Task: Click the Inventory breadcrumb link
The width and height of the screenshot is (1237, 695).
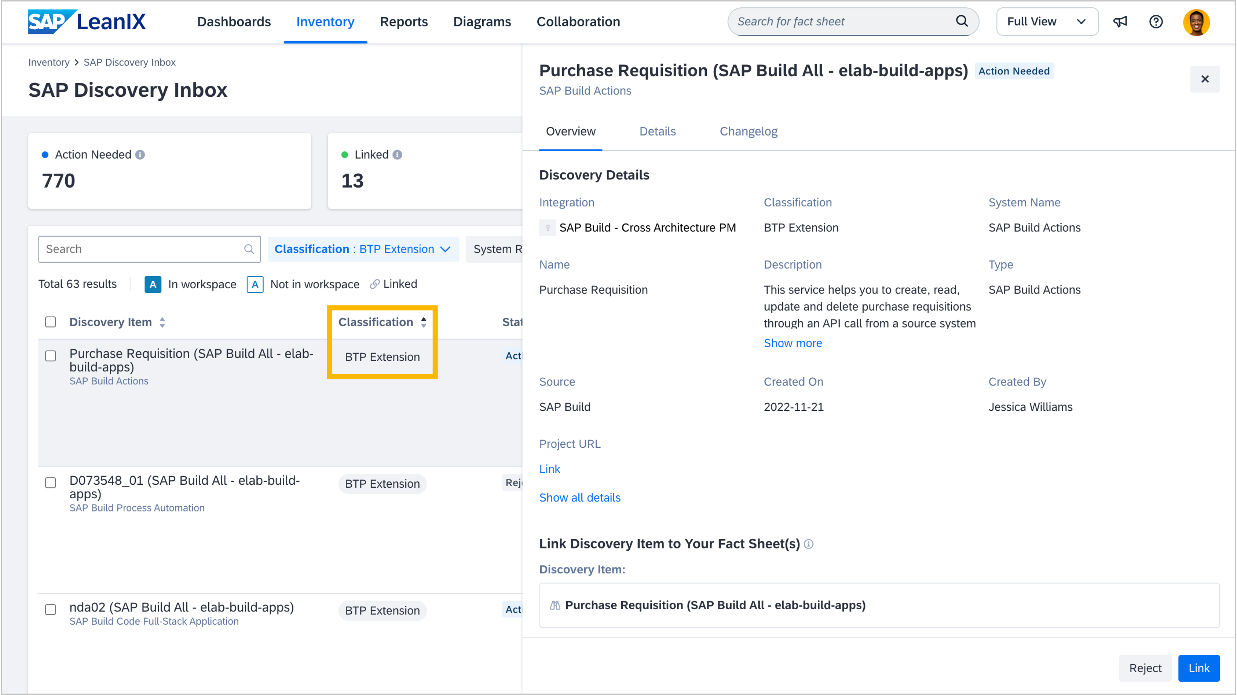Action: (x=48, y=62)
